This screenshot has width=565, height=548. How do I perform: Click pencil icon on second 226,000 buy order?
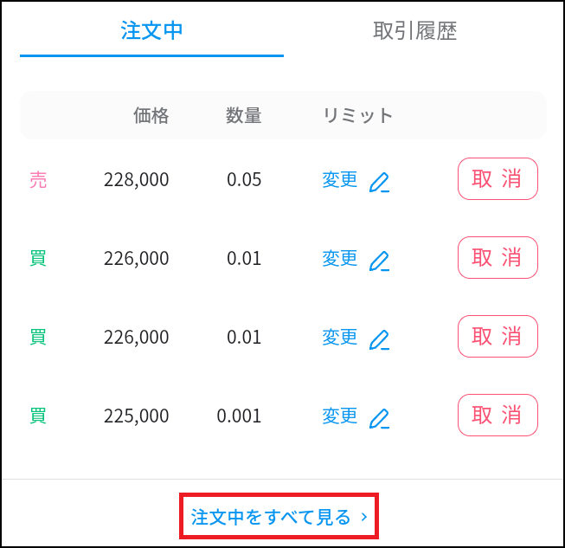coord(380,339)
